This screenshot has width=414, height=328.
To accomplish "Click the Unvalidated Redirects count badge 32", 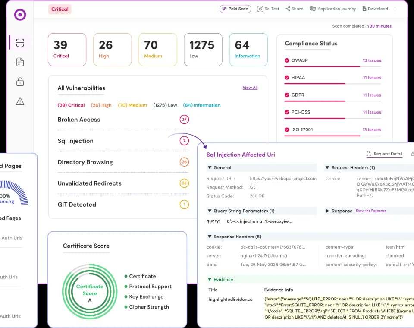I will tap(184, 183).
